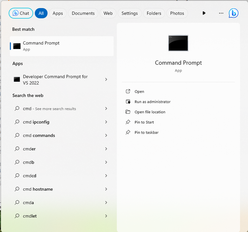248x232 pixels.
Task: Expand 'cmdlet' chevron
Action: tap(106, 216)
